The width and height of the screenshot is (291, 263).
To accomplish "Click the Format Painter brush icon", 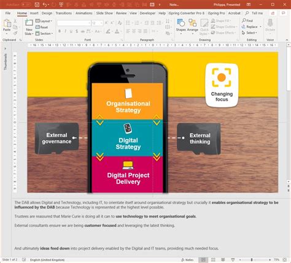I will tap(15, 33).
